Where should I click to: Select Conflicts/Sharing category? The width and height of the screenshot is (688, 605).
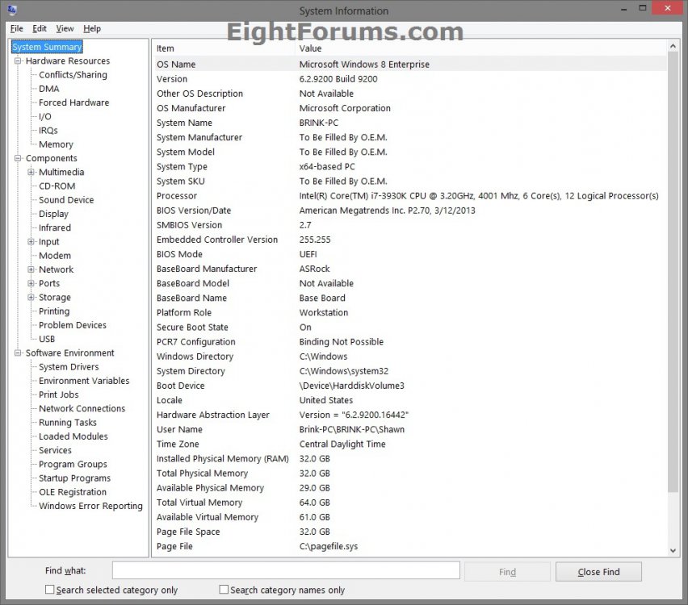pyautogui.click(x=73, y=75)
